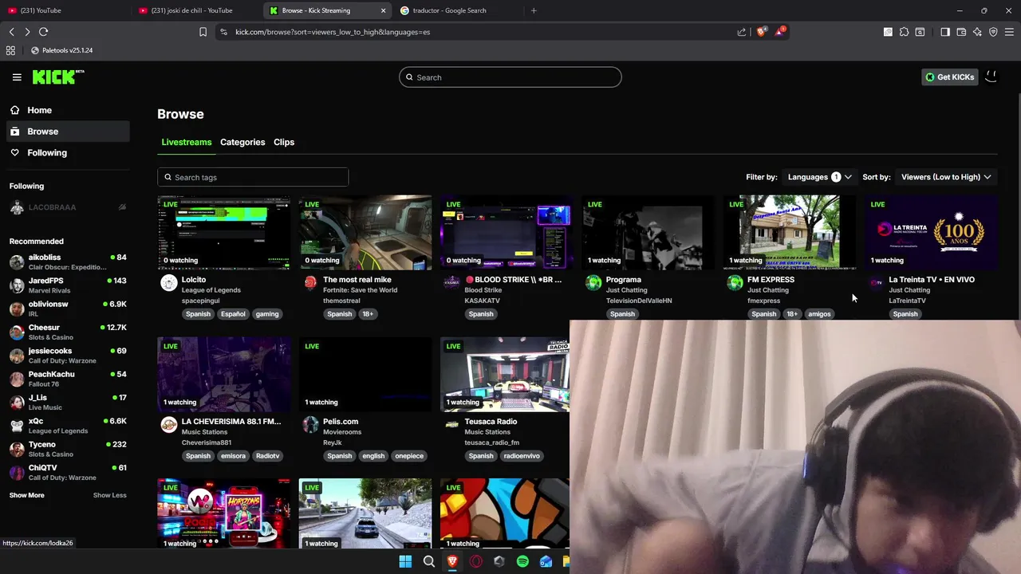
Task: Bookmark this page icon
Action: [203, 32]
